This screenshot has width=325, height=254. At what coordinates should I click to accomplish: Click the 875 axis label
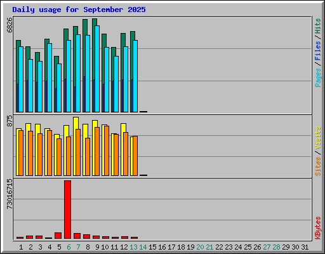tap(10, 121)
